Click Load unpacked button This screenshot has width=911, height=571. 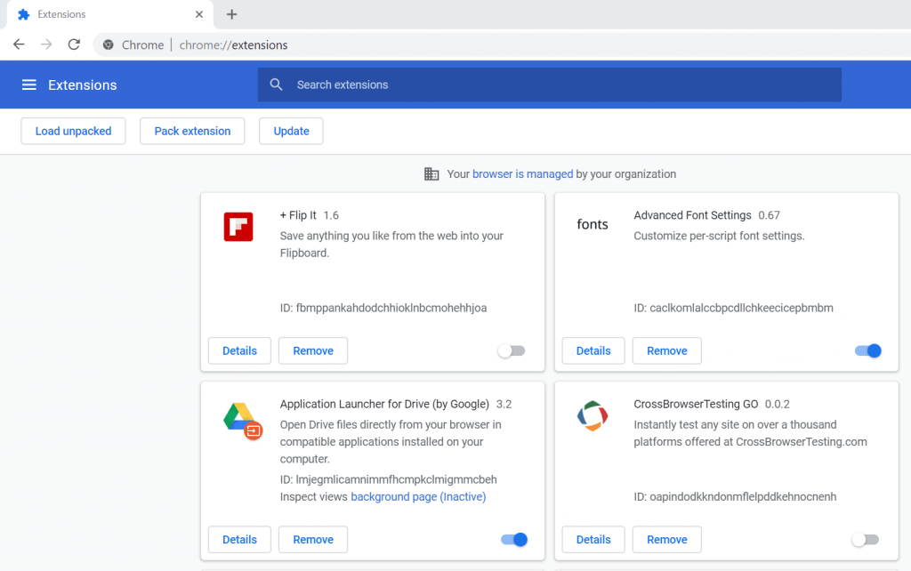73,132
